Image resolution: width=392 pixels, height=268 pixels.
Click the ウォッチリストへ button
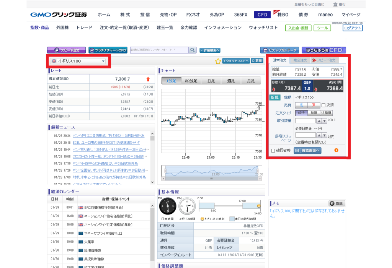point(236,61)
